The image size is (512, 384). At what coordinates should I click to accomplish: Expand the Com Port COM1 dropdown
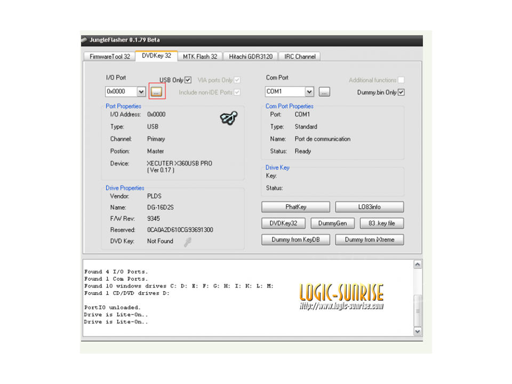(x=309, y=92)
